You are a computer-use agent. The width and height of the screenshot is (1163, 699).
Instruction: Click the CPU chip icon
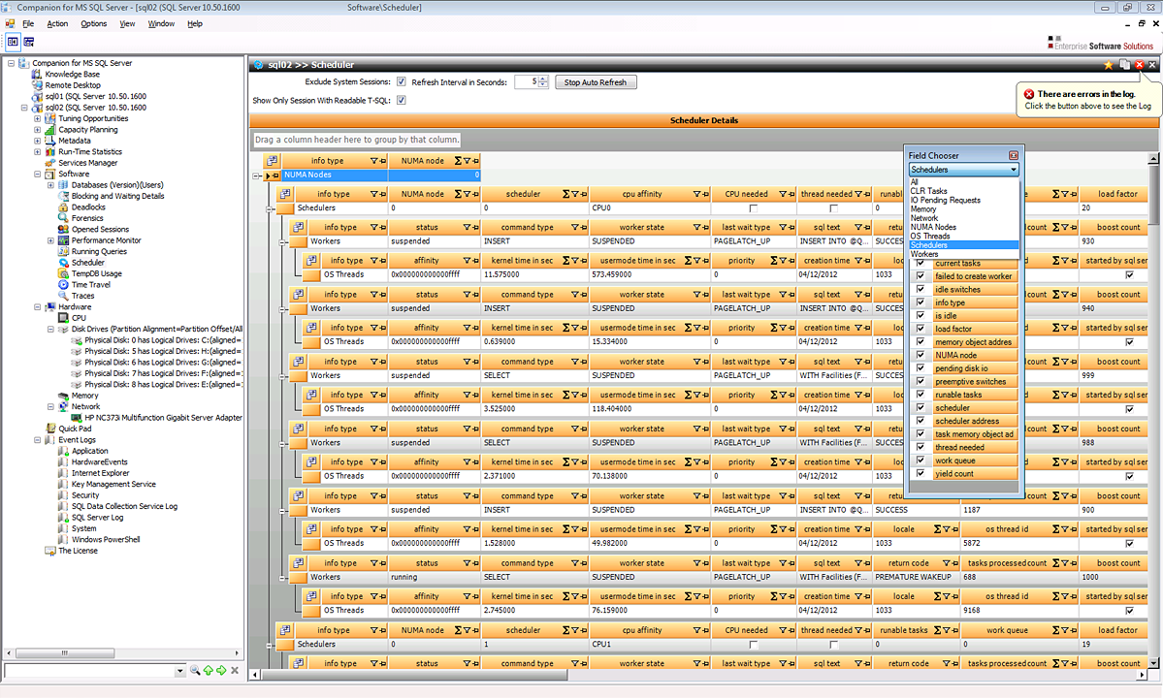(x=63, y=318)
